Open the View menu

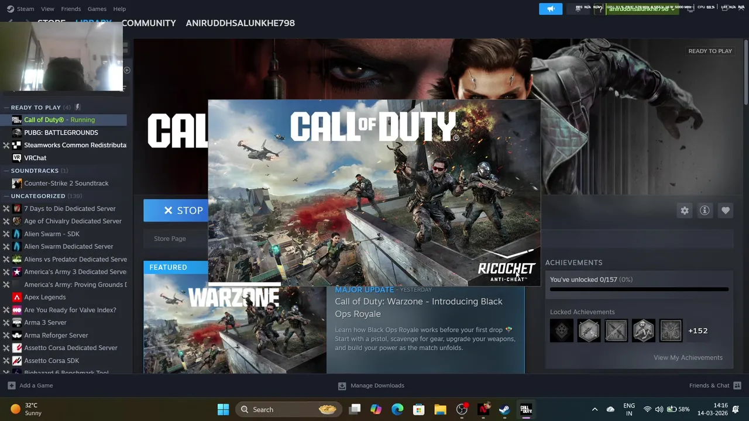[47, 9]
